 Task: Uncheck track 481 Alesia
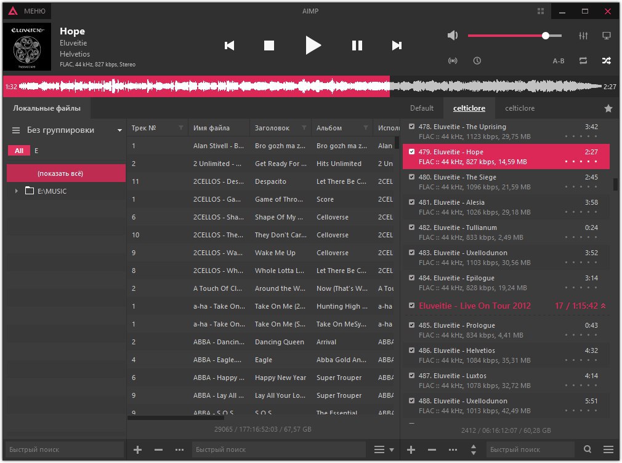(412, 202)
